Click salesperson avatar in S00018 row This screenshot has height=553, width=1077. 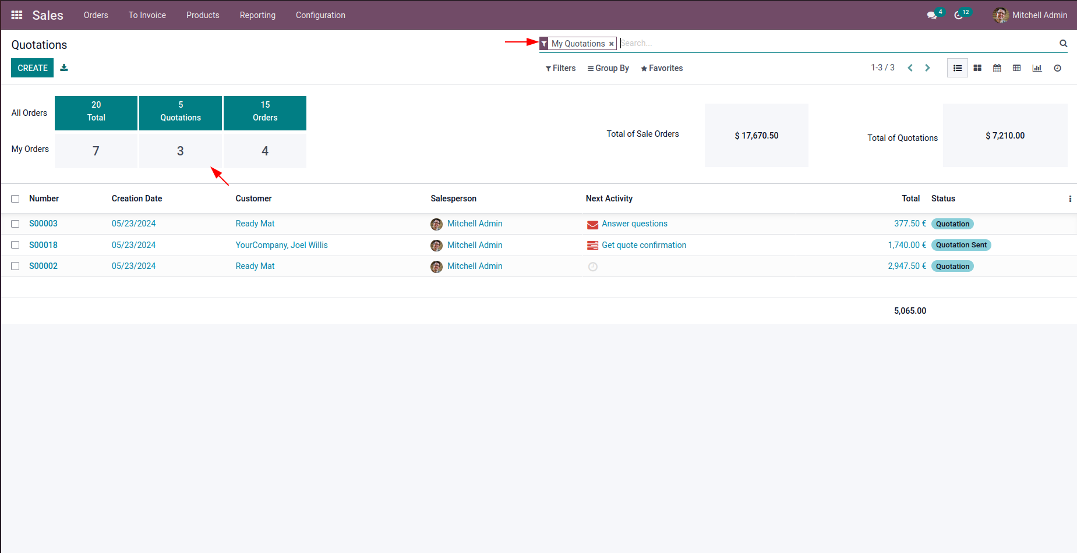436,246
